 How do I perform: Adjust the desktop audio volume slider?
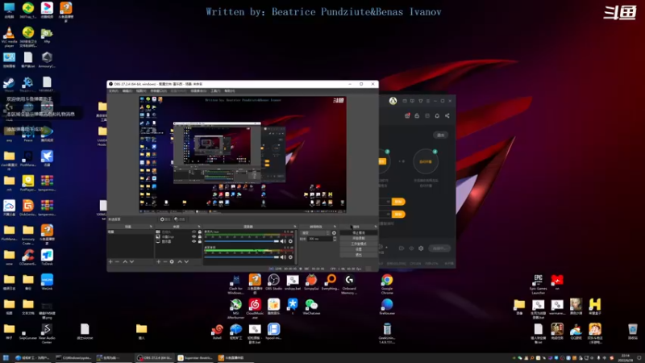[242, 257]
